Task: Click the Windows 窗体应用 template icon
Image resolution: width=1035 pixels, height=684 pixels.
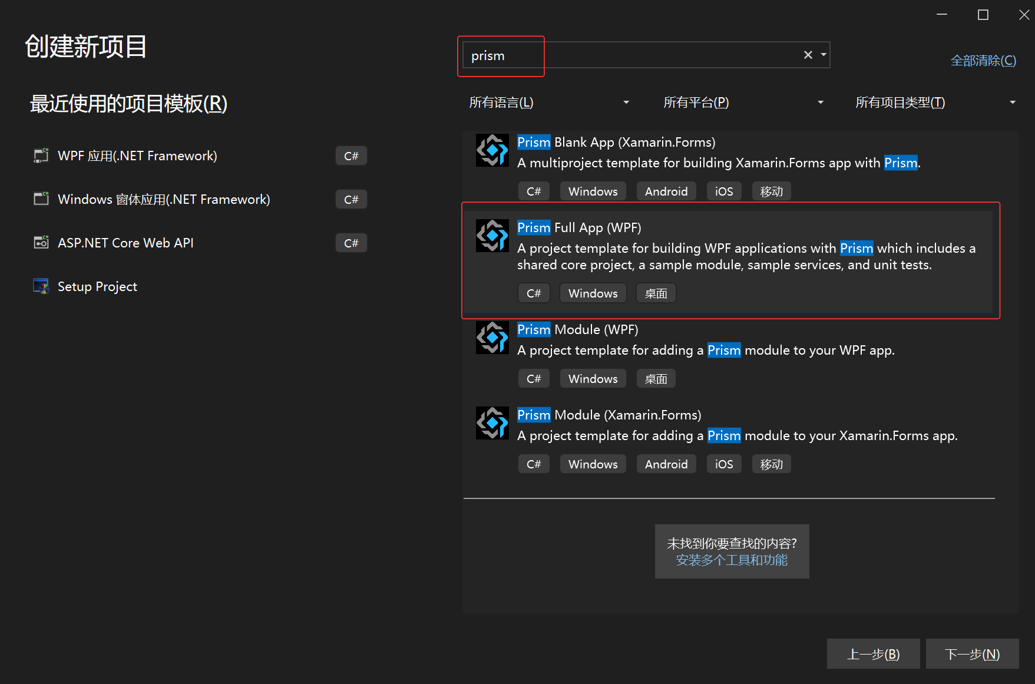Action: point(41,199)
